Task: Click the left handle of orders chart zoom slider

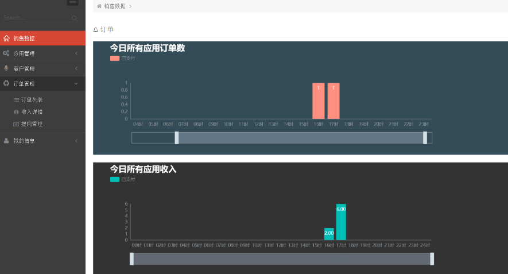Action: [176, 138]
